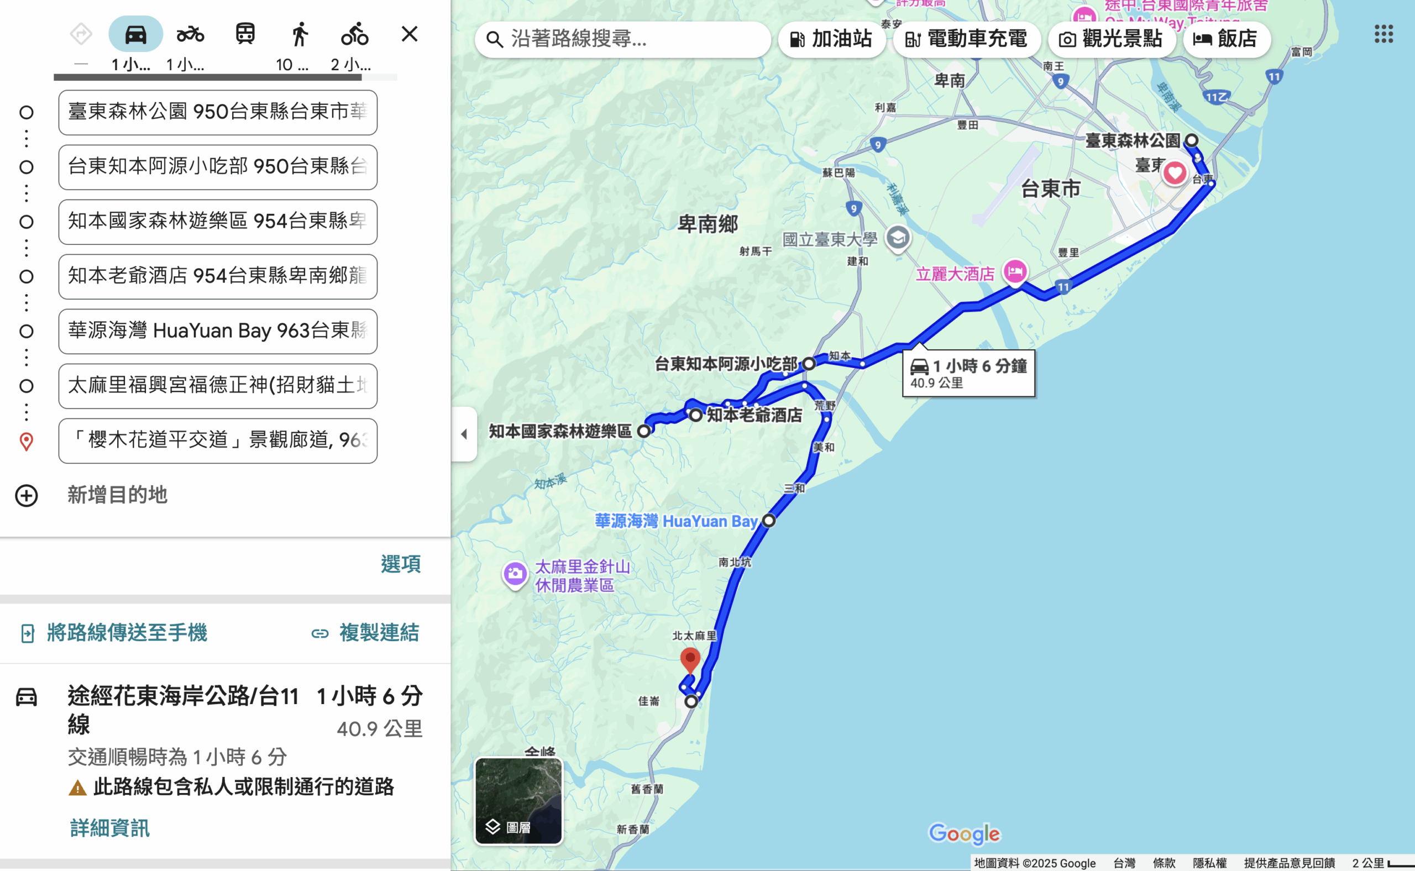Open 詳細資訊 route details

point(109,828)
